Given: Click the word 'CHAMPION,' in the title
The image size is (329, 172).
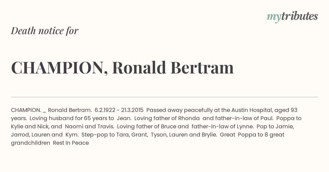Looking at the screenshot, I should pyautogui.click(x=59, y=68).
